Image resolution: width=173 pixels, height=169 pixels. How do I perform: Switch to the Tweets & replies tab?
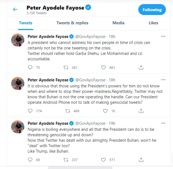coord(72,23)
